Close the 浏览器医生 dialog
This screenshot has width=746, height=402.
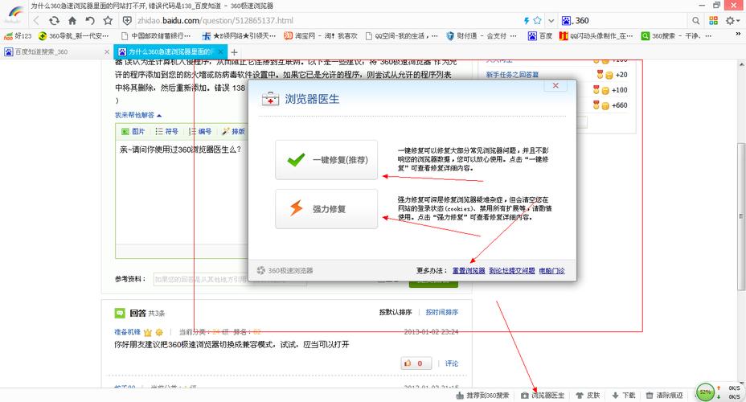pyautogui.click(x=555, y=86)
